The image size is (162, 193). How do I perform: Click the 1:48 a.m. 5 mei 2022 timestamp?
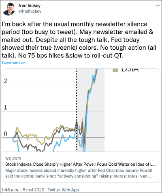point(23,190)
